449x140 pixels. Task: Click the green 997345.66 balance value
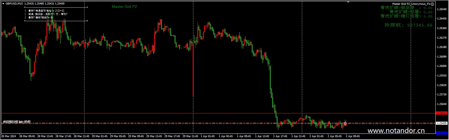[x=420, y=25]
